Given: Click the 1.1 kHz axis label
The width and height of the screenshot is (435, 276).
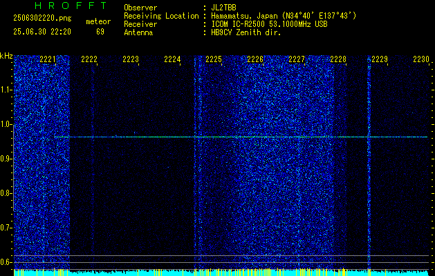Looking at the screenshot, I should (x=6, y=90).
